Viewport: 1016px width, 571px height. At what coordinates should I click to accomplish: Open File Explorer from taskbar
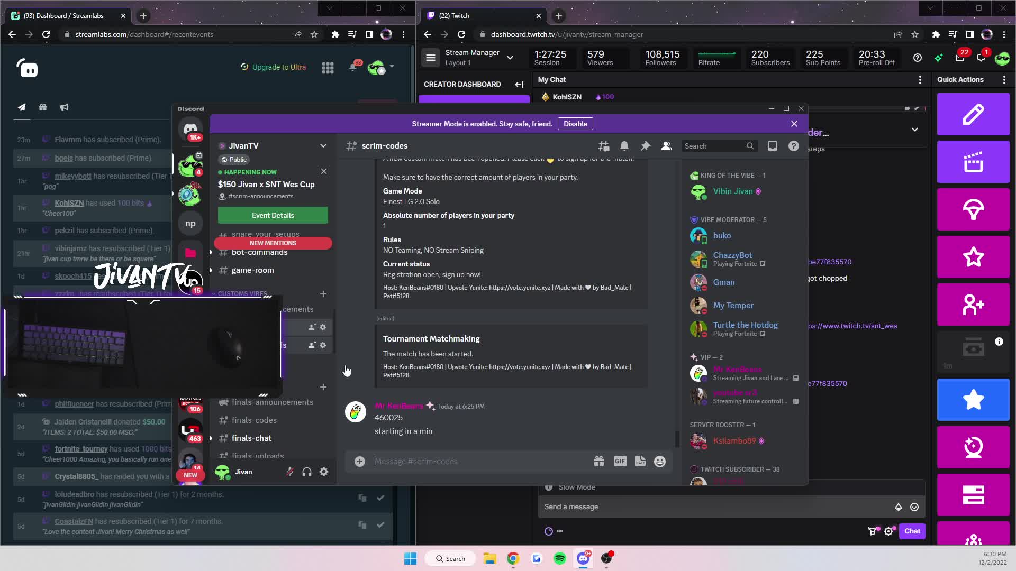pyautogui.click(x=489, y=558)
